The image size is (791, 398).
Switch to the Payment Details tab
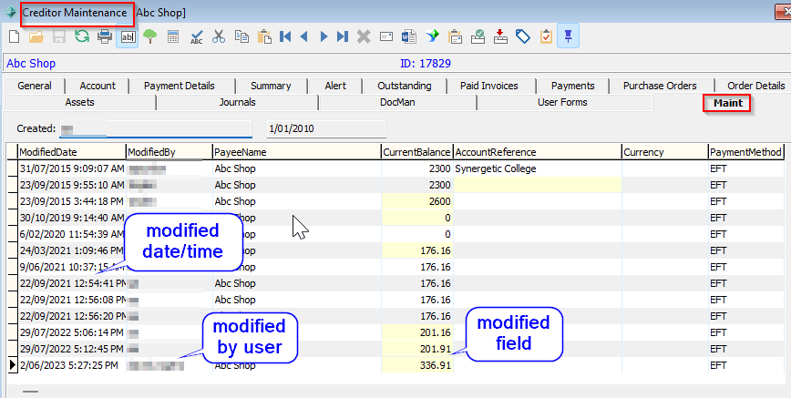pos(180,86)
